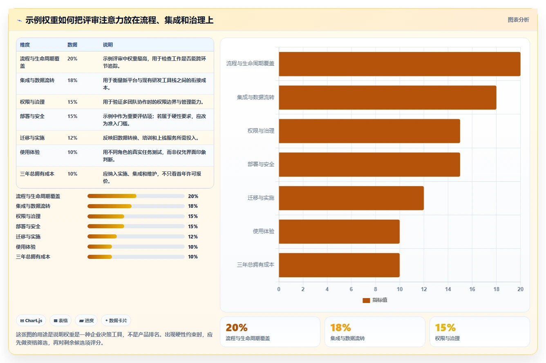Click the 指标值 legend color box

[x=366, y=300]
